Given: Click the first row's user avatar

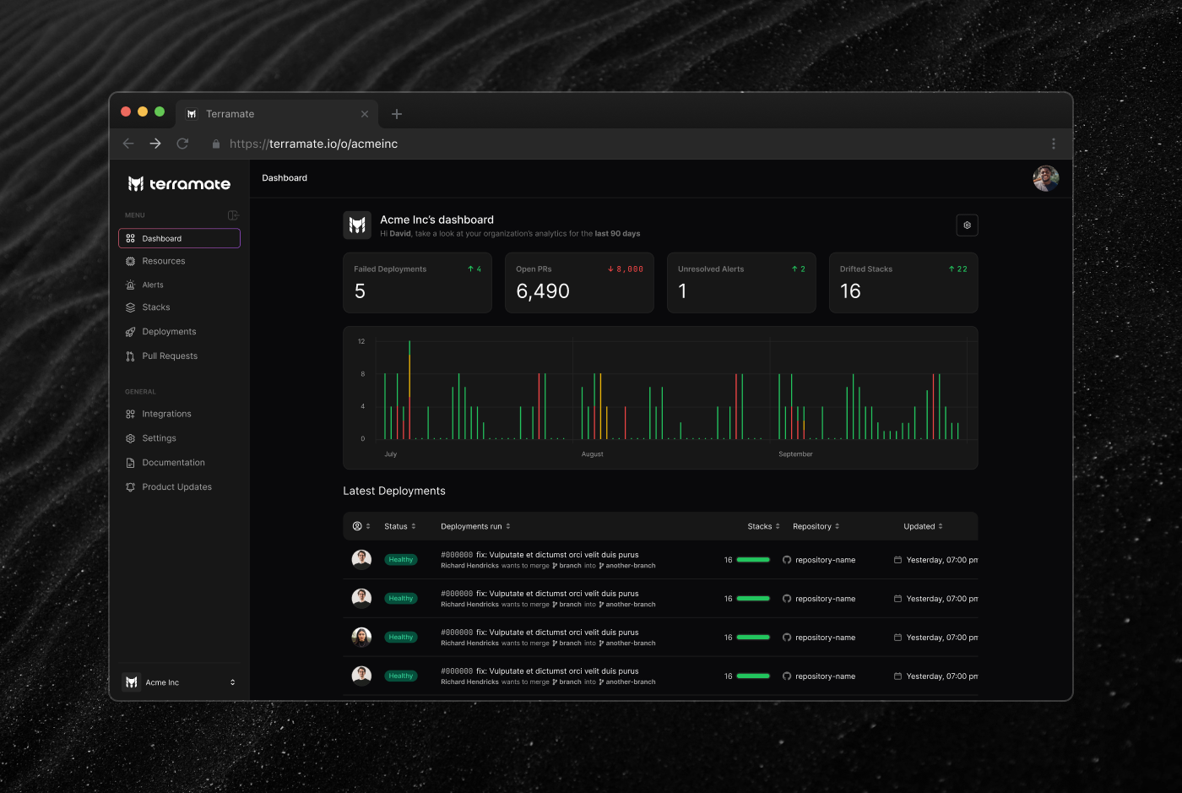Looking at the screenshot, I should click(x=361, y=559).
